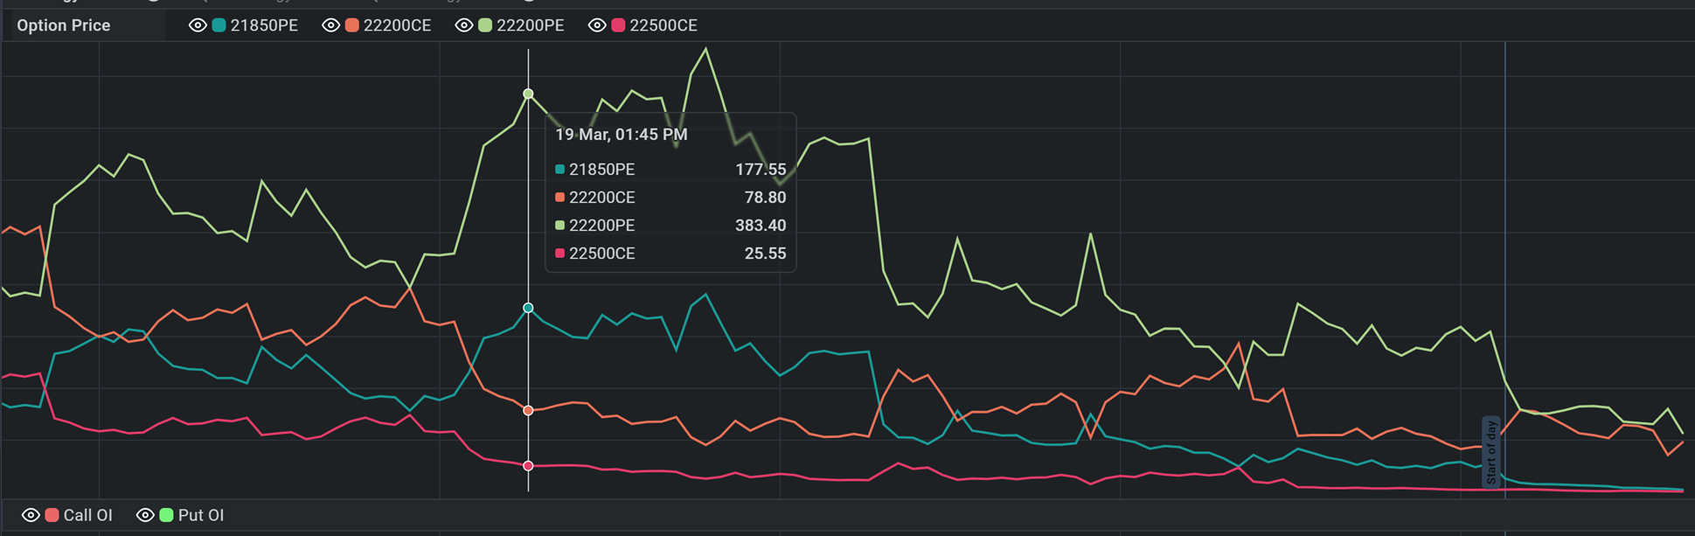Click the orange 22200CE point on crosshair
The width and height of the screenshot is (1695, 536).
528,410
